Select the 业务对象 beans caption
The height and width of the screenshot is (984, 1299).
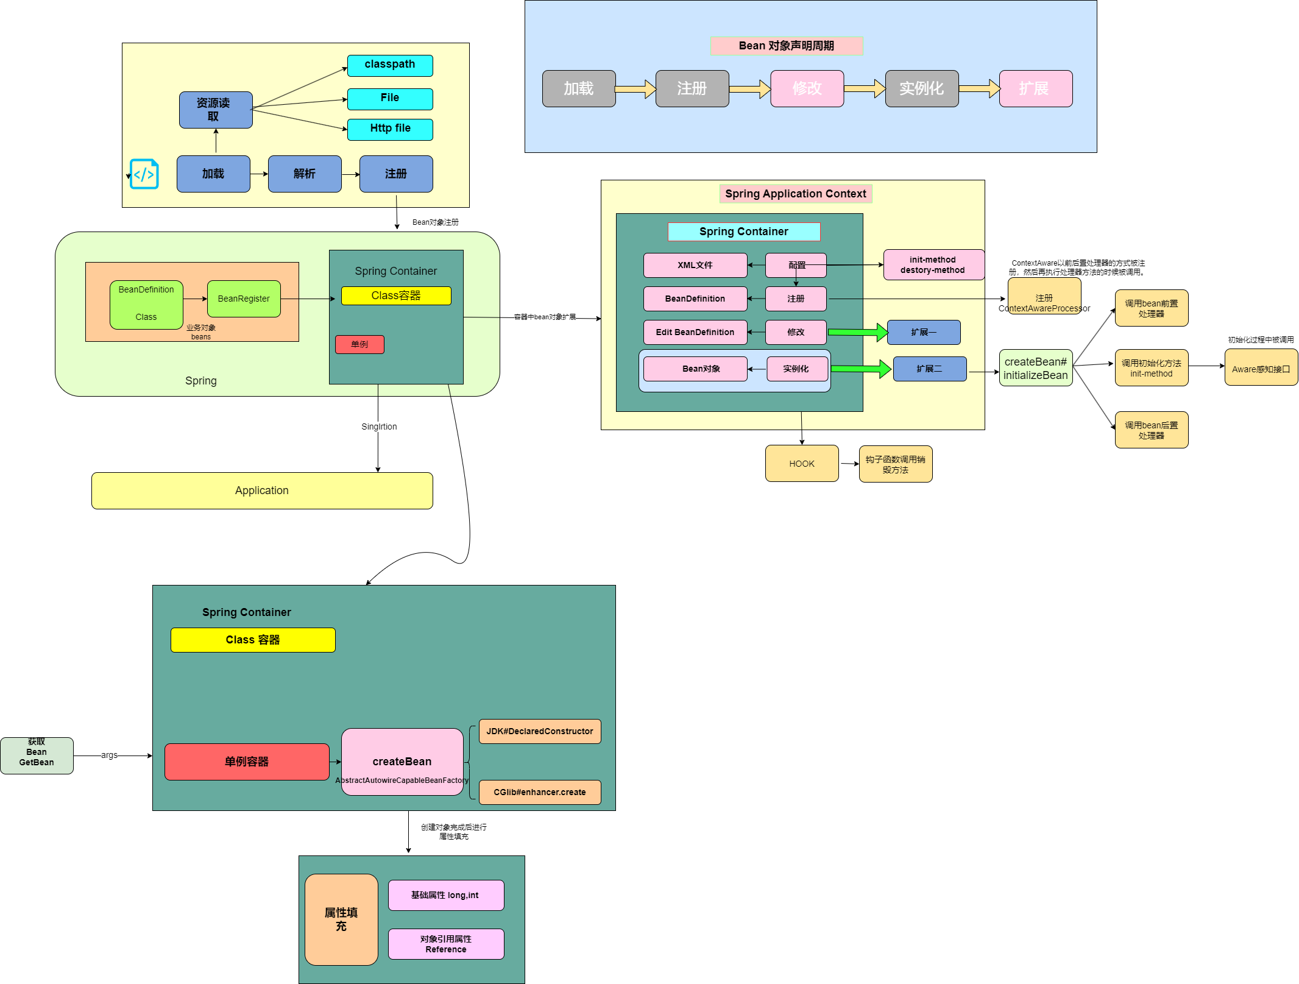(x=201, y=332)
